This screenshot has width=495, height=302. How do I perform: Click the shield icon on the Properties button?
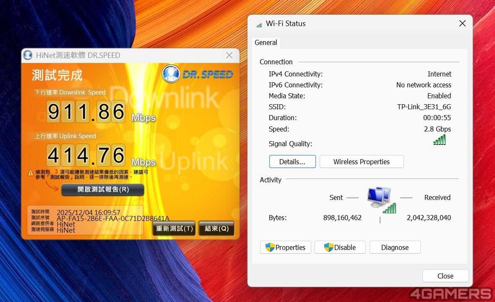pyautogui.click(x=270, y=247)
